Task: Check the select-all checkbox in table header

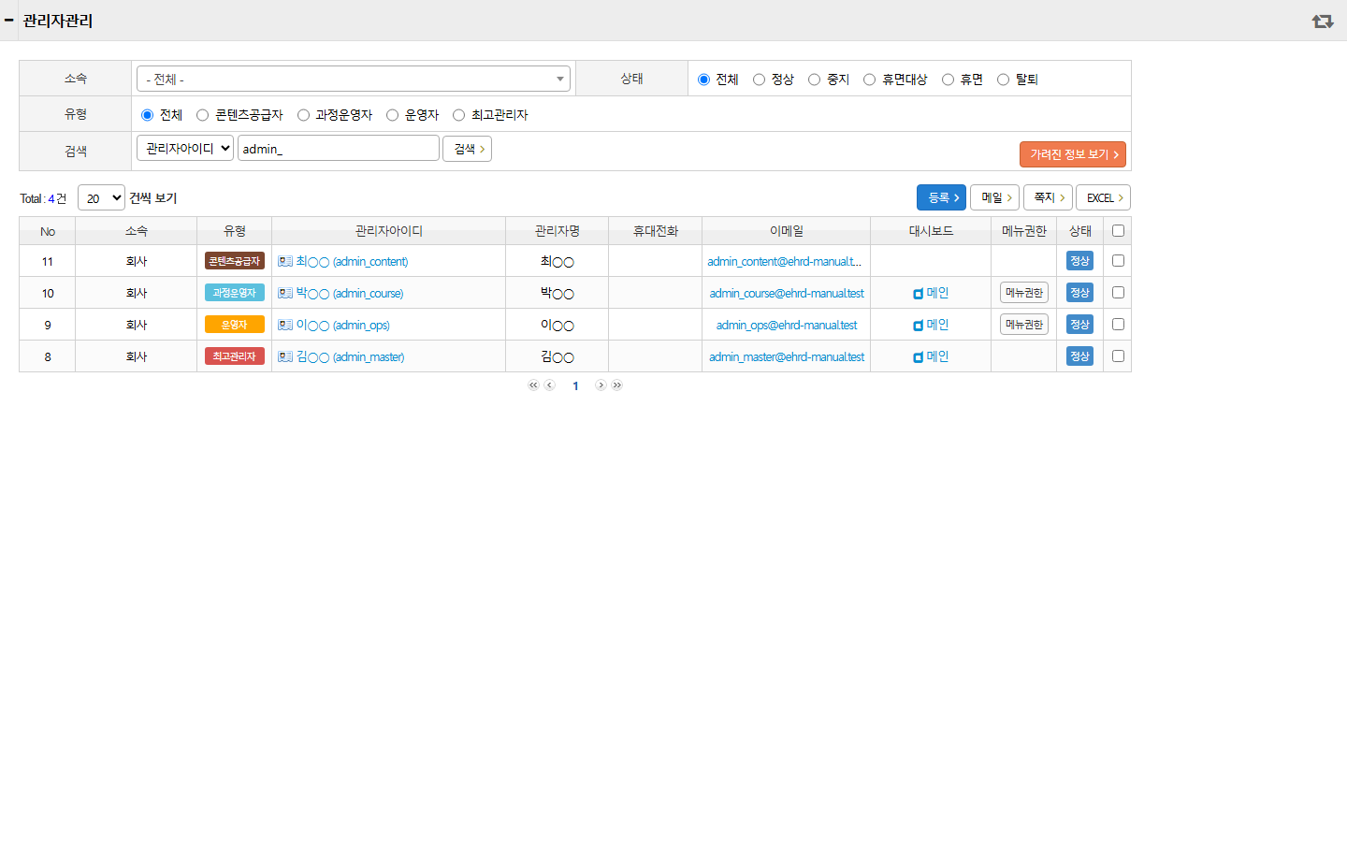Action: pyautogui.click(x=1118, y=231)
